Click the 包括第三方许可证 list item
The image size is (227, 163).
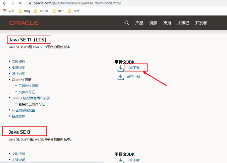[x=32, y=104]
